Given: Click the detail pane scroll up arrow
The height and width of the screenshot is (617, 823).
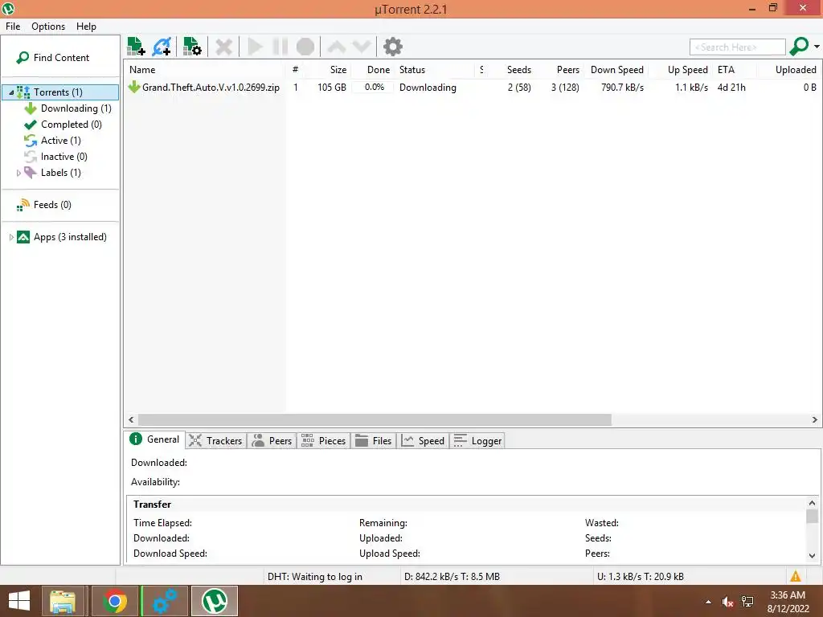Looking at the screenshot, I should pyautogui.click(x=812, y=503).
